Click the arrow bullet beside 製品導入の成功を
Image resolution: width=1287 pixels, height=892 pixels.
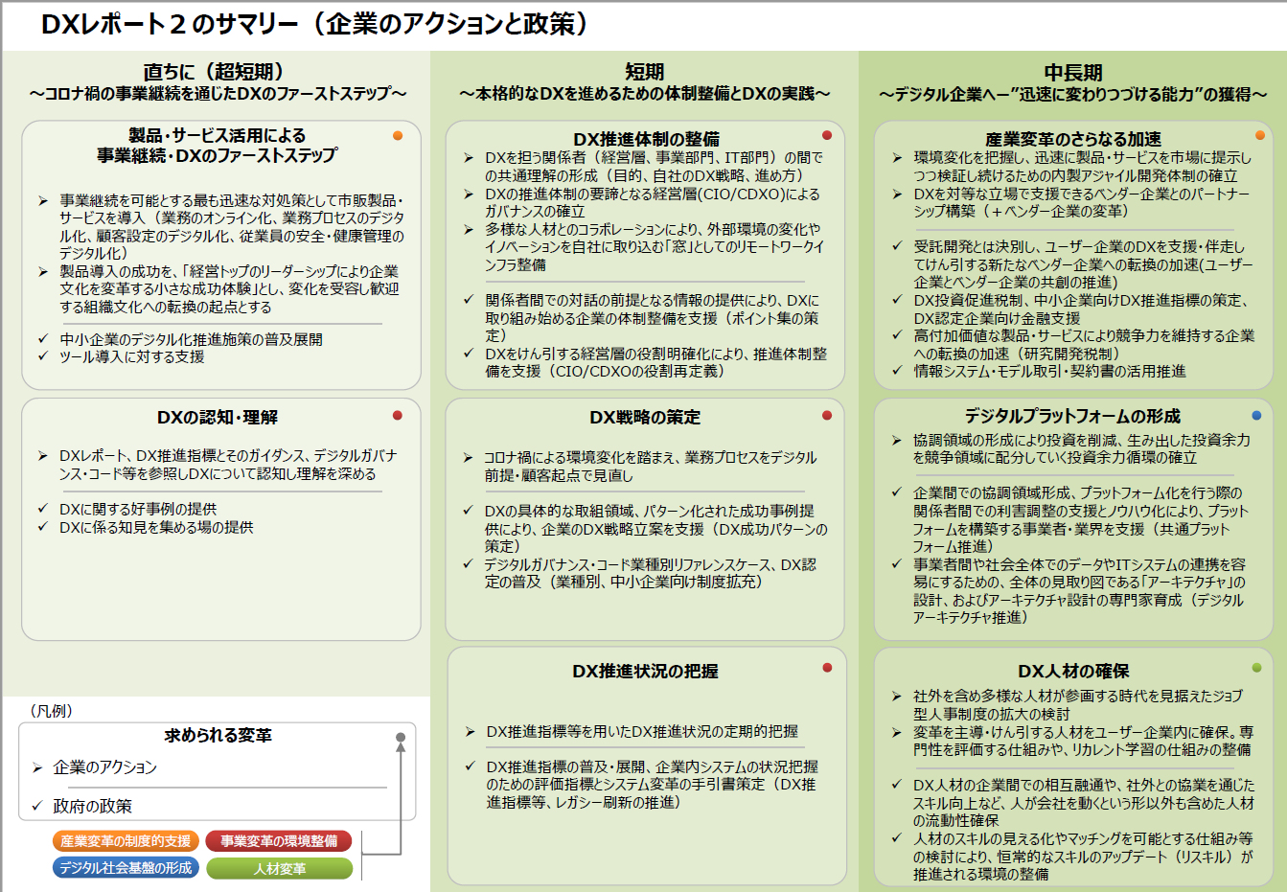pos(43,272)
